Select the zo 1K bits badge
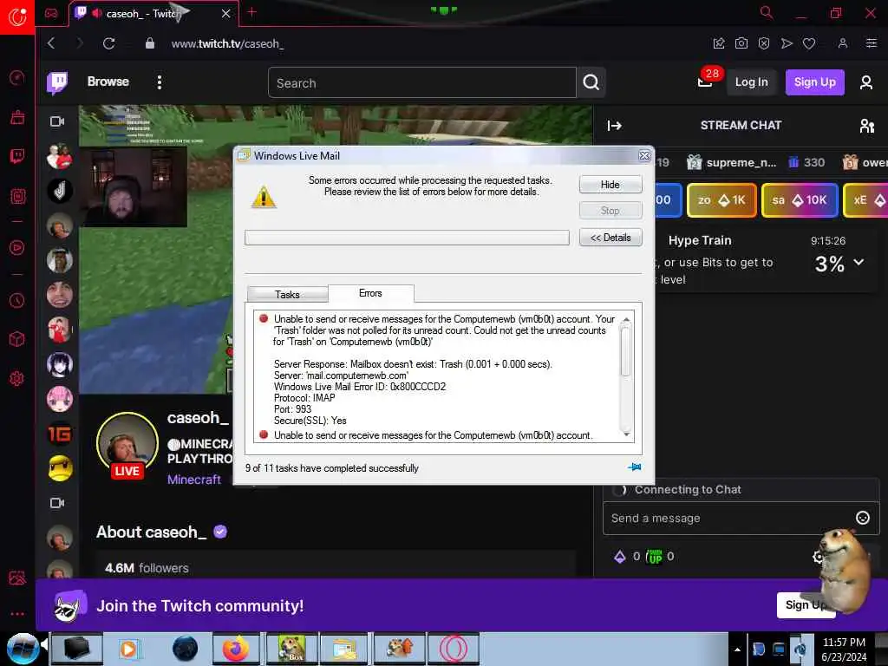The width and height of the screenshot is (888, 666). point(721,200)
